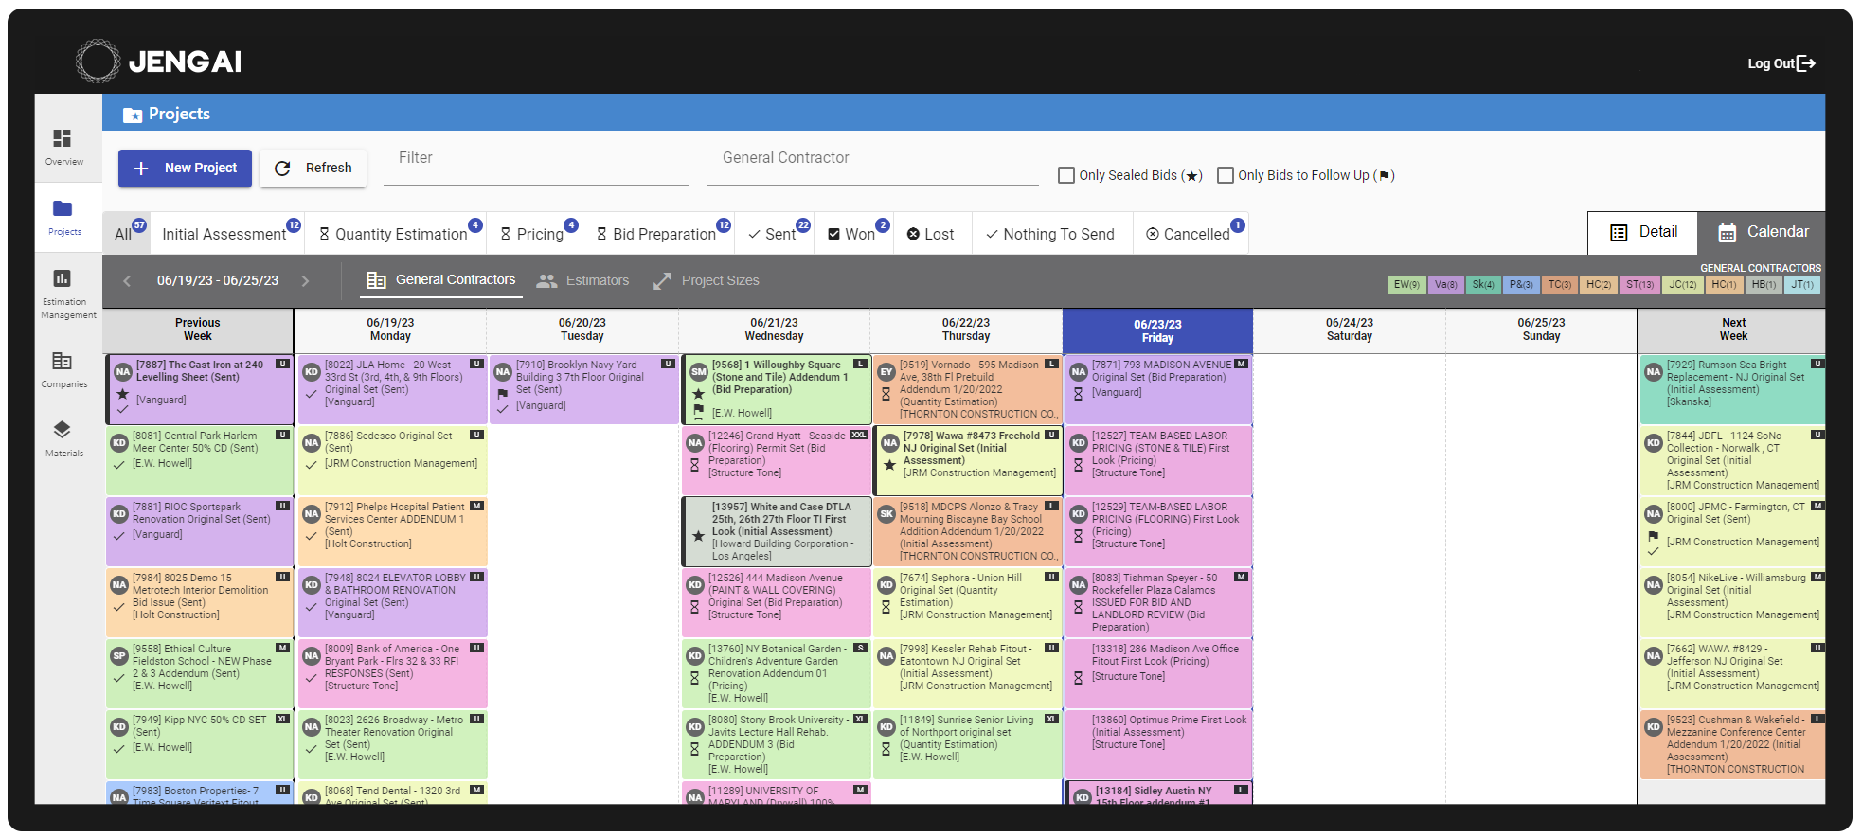Click the teal Sk(4) contractor chip
The image size is (1862, 837).
tap(1483, 285)
